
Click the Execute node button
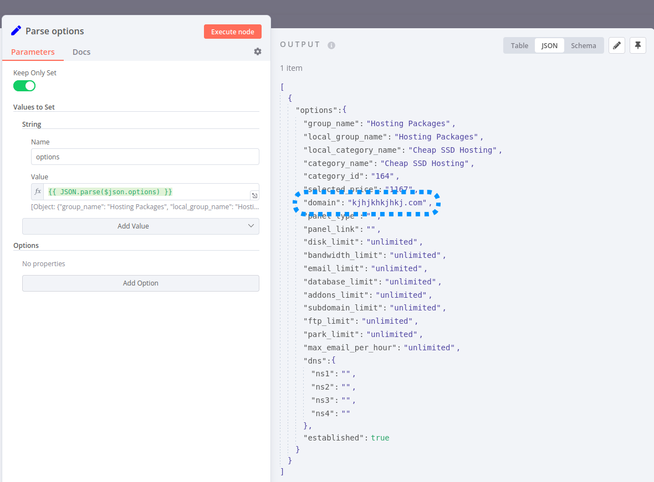[x=232, y=32]
